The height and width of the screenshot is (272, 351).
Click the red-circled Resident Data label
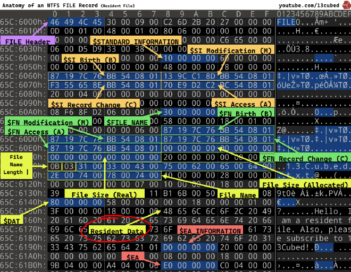pos(116,231)
